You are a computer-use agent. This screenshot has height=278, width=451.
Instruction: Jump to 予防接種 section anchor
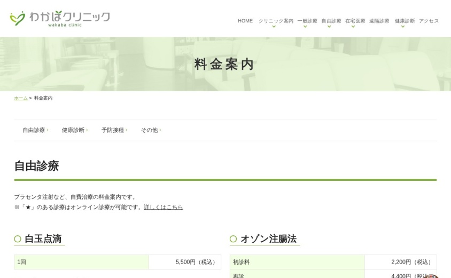[114, 130]
